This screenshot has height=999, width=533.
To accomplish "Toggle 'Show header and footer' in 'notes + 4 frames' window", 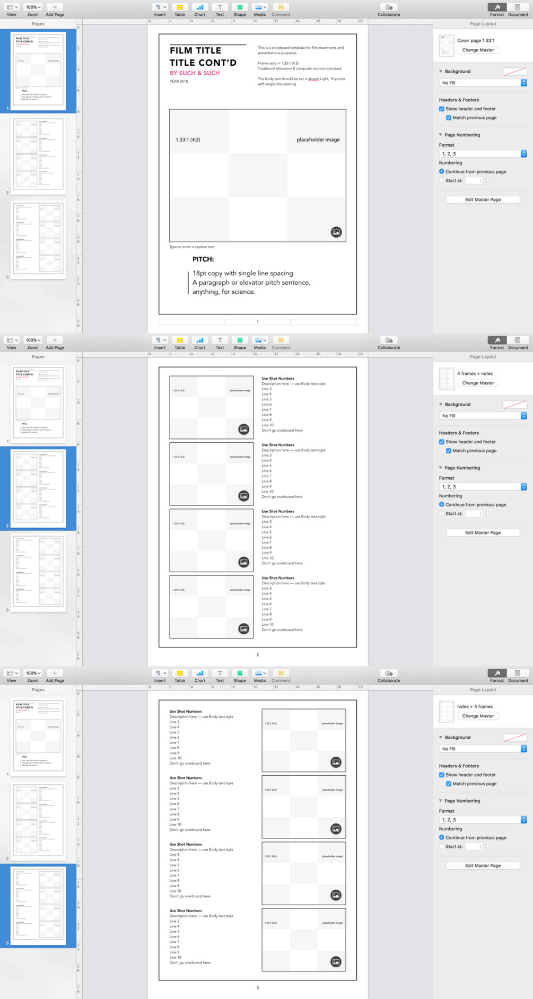I will 442,775.
